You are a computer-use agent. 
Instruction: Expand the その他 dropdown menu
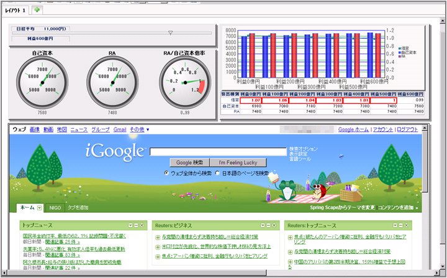click(x=140, y=130)
